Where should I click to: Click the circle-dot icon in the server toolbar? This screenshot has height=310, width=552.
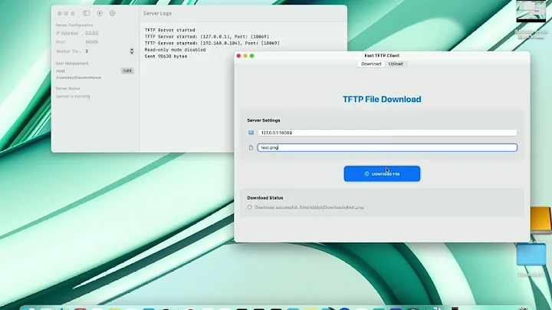pyautogui.click(x=100, y=13)
